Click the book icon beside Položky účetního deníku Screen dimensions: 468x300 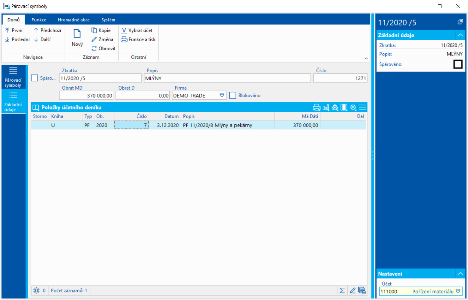(x=36, y=108)
